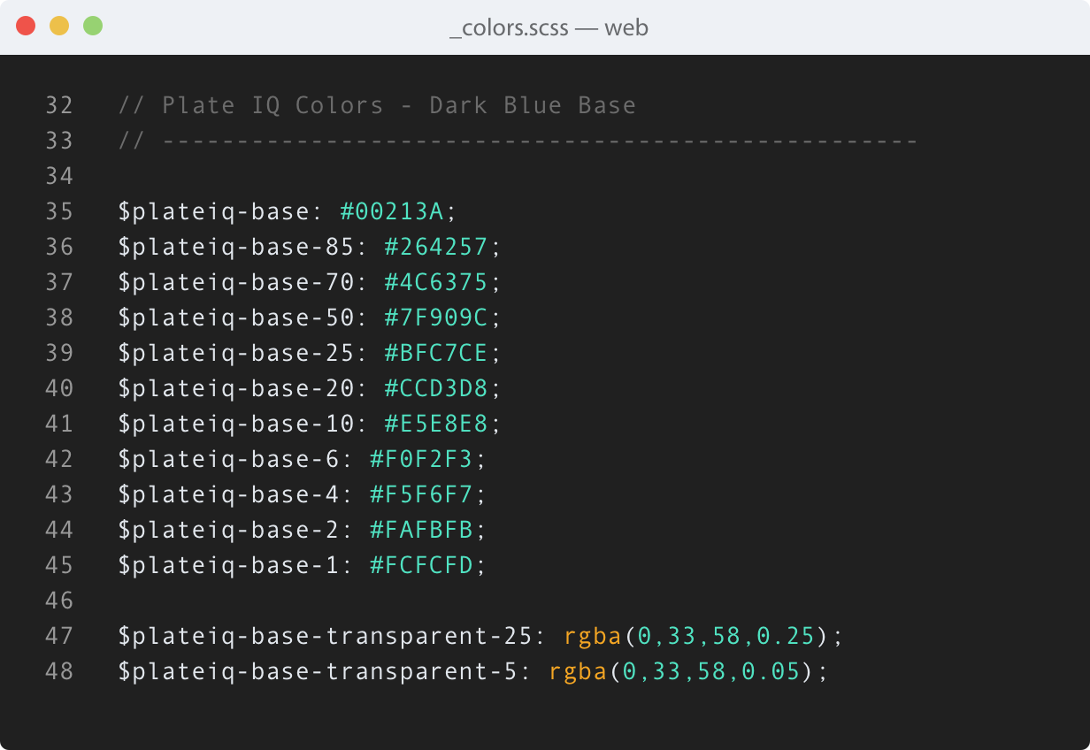1090x750 pixels.
Task: Place cursor on $plateiq-base-70 variable name
Action: pos(235,282)
